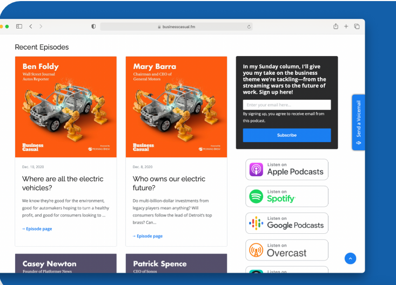Open the Mary Barra episode artwork

pos(176,107)
